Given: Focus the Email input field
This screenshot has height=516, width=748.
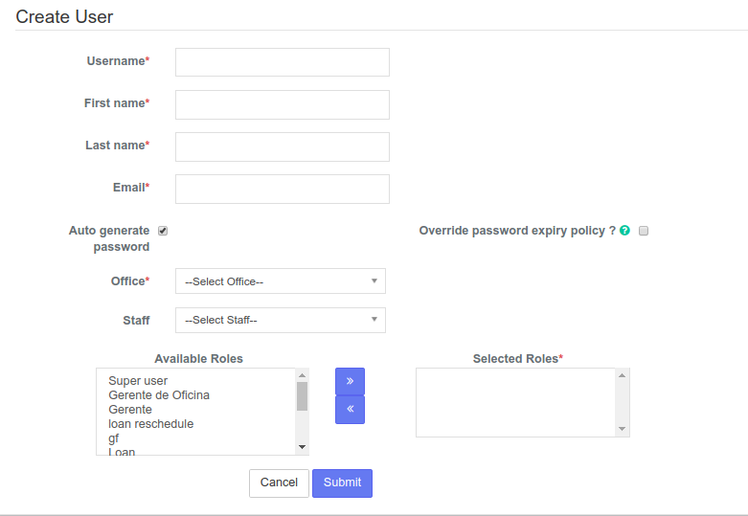Looking at the screenshot, I should [283, 189].
